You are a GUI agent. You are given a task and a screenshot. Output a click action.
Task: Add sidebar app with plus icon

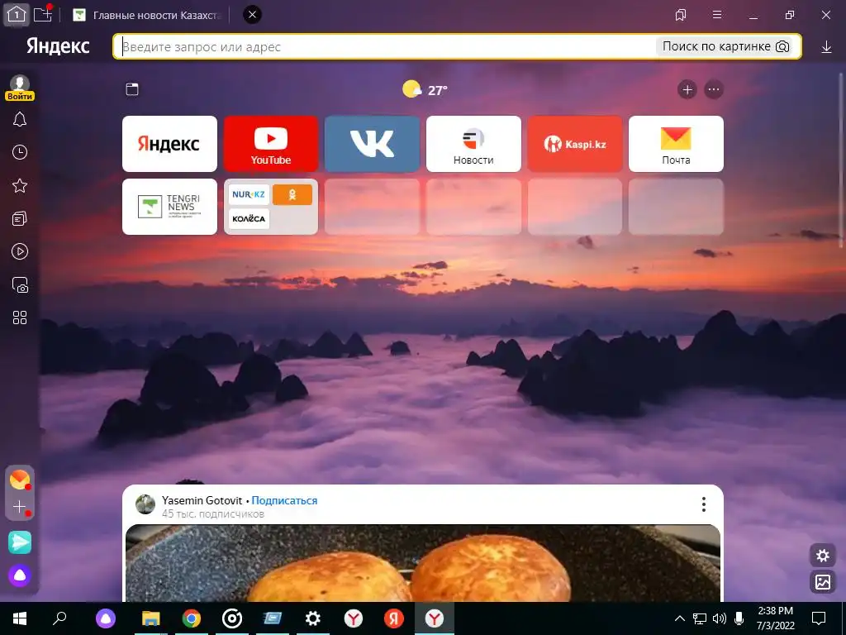point(20,507)
